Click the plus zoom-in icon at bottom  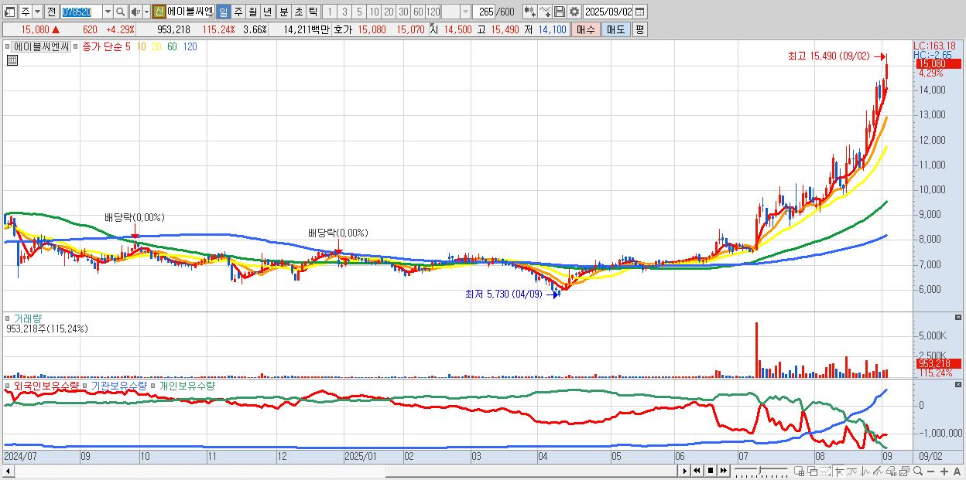coord(944,471)
